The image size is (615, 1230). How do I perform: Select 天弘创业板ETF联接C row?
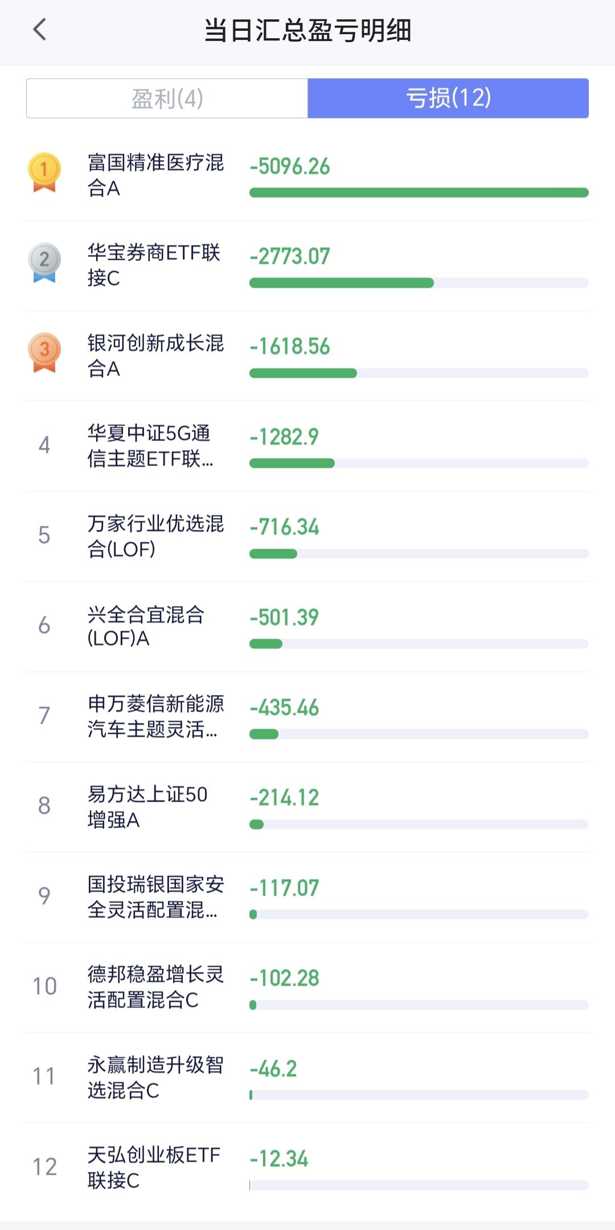click(x=307, y=1168)
